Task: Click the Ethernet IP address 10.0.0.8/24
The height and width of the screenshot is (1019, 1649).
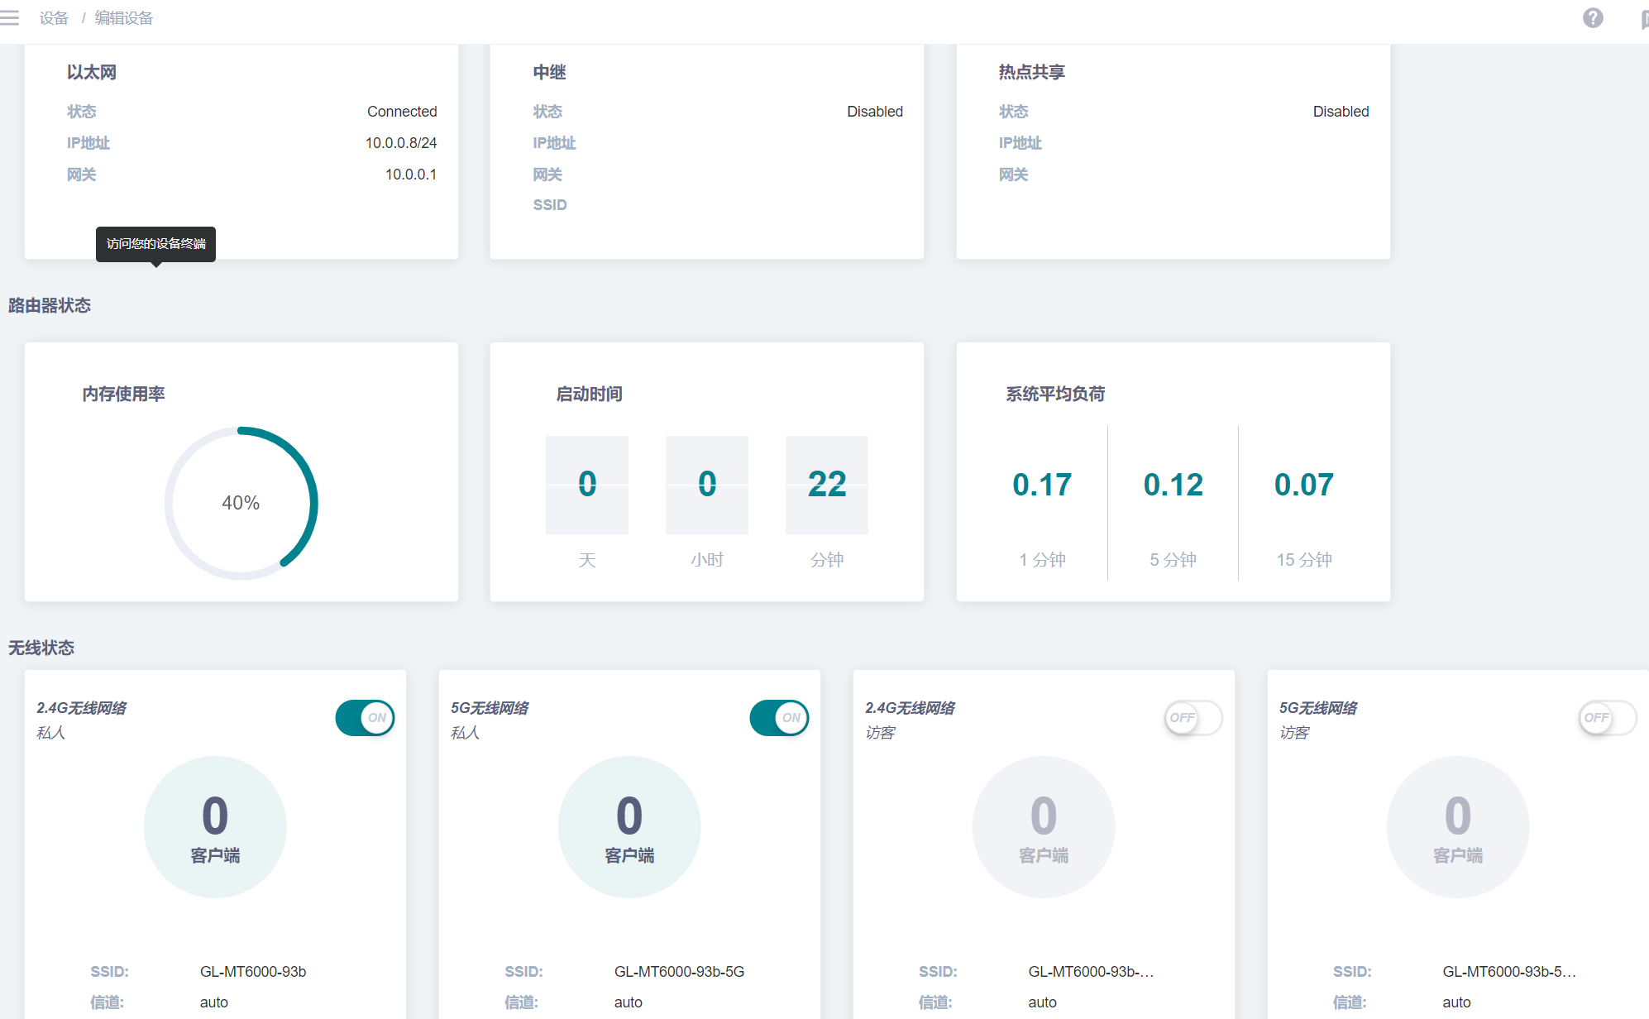Action: click(x=401, y=143)
